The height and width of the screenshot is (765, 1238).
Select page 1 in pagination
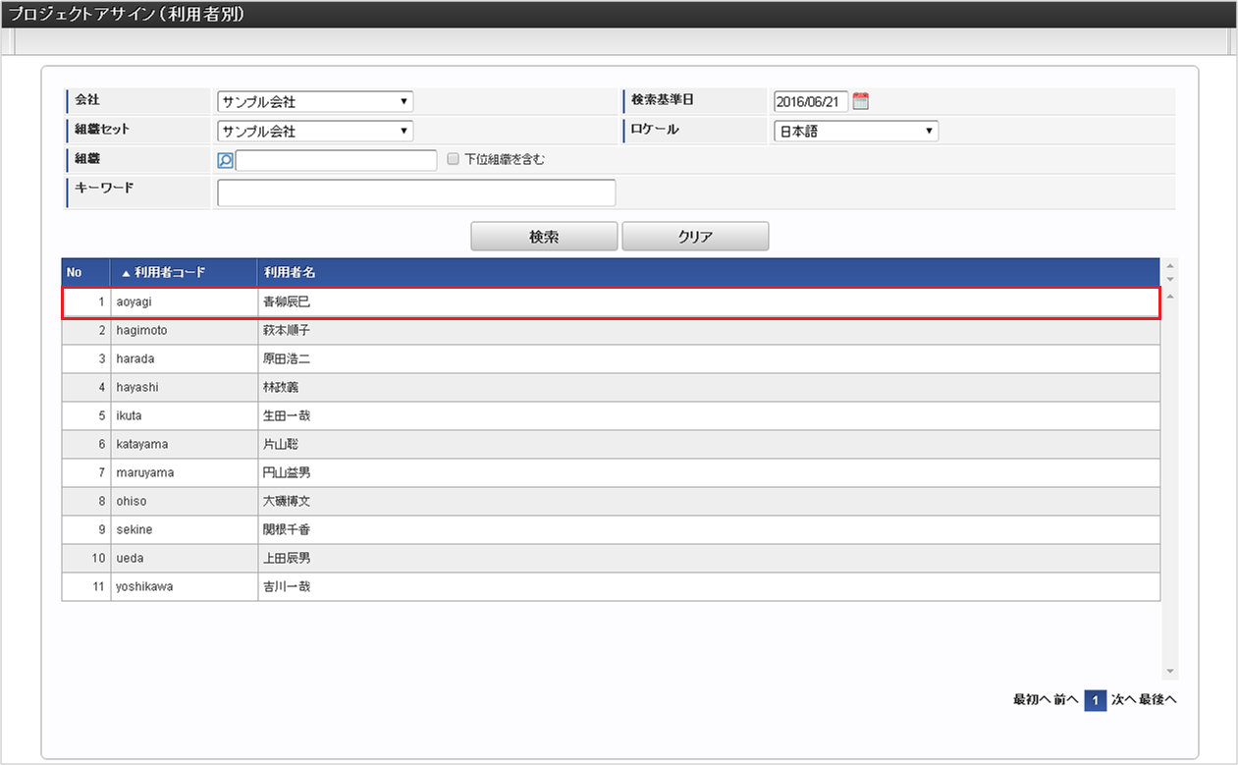pyautogui.click(x=1096, y=700)
